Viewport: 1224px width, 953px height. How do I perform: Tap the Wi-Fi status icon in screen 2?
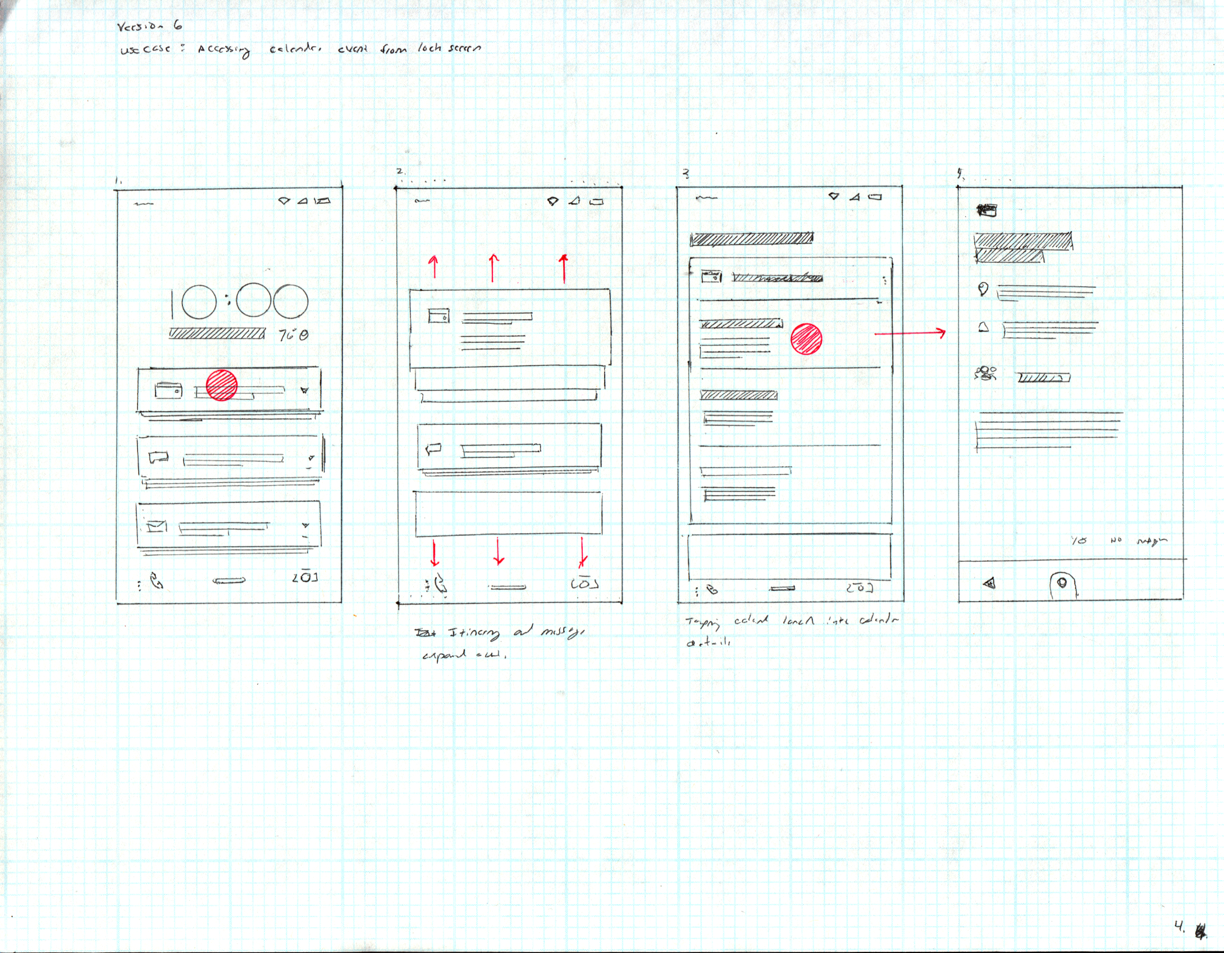coord(554,200)
